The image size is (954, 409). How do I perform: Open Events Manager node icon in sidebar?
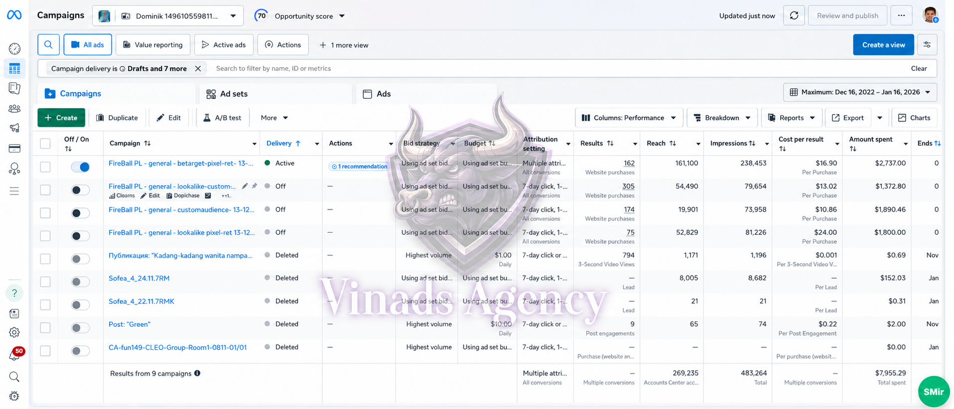click(14, 169)
